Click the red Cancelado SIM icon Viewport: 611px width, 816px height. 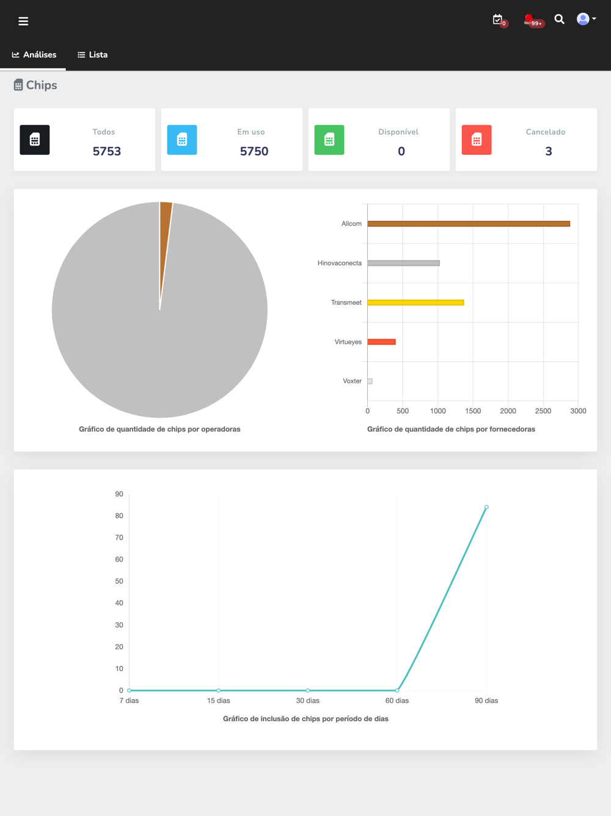[477, 139]
